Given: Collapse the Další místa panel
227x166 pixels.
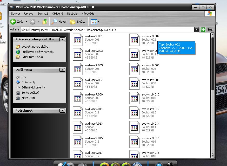Looking at the screenshot, I should 62,70.
